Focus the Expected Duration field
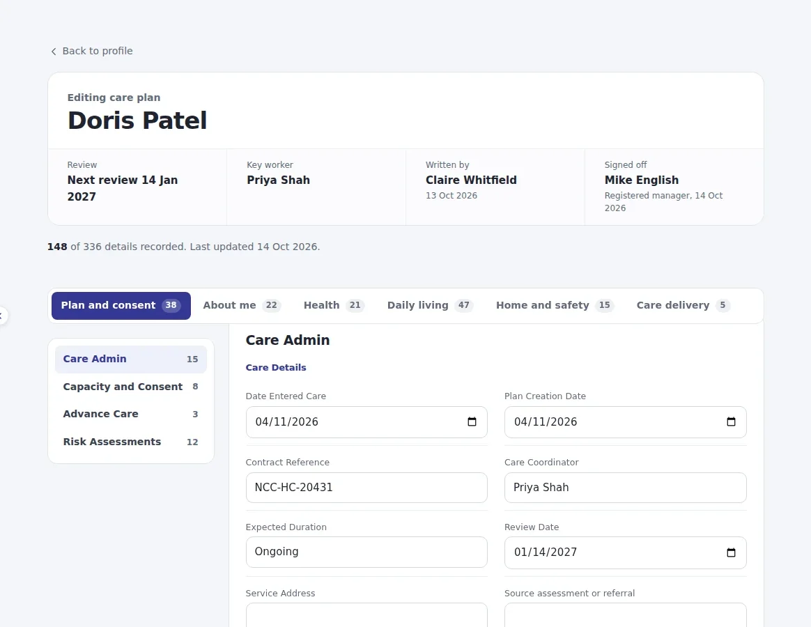The width and height of the screenshot is (811, 627). (x=366, y=552)
